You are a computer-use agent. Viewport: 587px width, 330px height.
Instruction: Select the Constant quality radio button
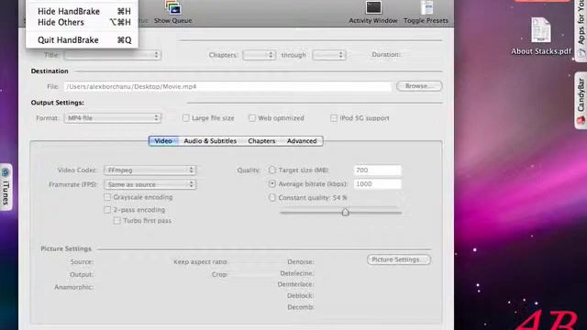point(272,198)
